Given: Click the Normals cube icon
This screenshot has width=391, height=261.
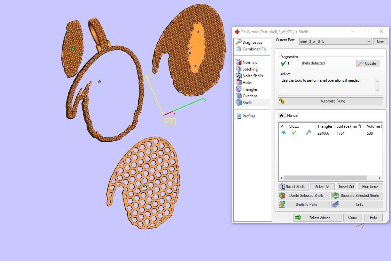Looking at the screenshot, I should tap(239, 63).
